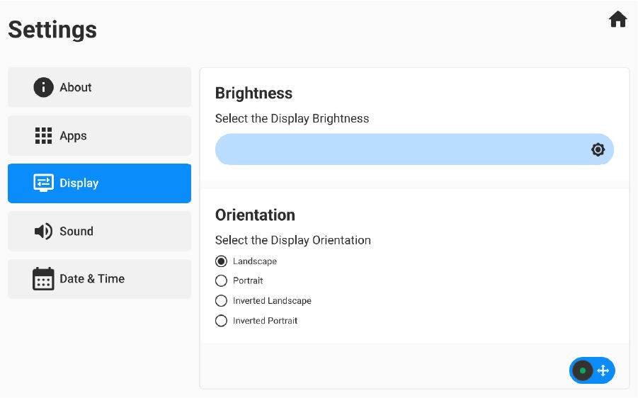Open the Date & Time section label
Screen dimensions: 638x398
[92, 278]
